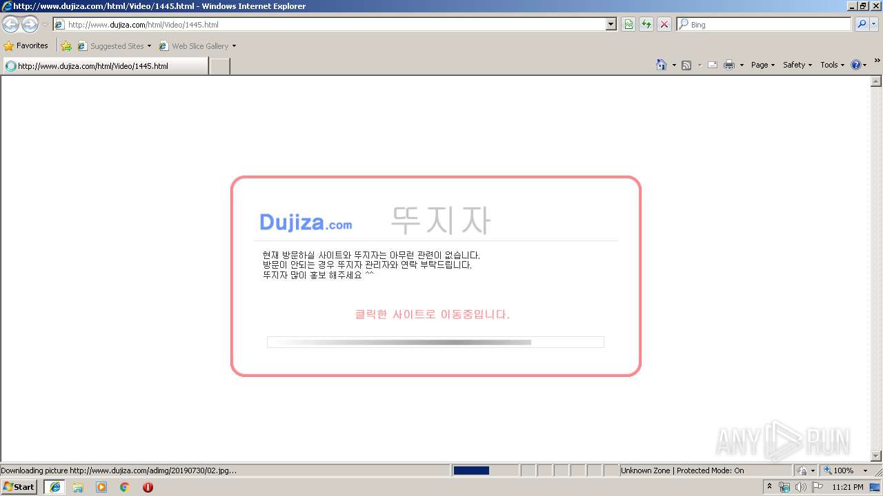883x496 pixels.
Task: Select the dujiza.com 1445.html tab
Action: coord(105,66)
